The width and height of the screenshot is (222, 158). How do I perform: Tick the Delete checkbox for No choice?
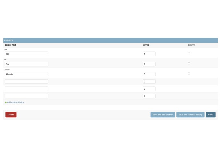(189, 63)
